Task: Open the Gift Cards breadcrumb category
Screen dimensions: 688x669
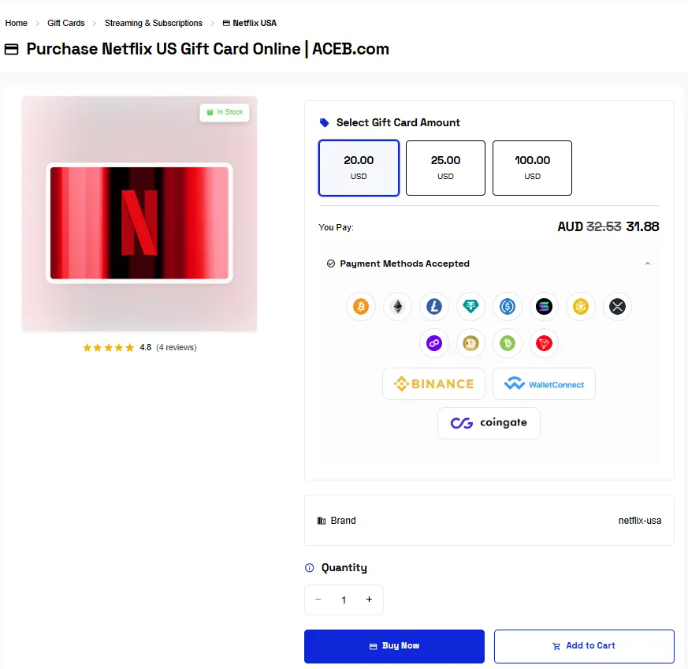Action: tap(65, 23)
